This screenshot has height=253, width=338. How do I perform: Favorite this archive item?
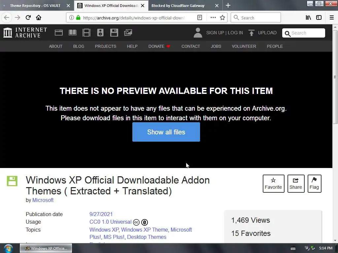tap(273, 183)
